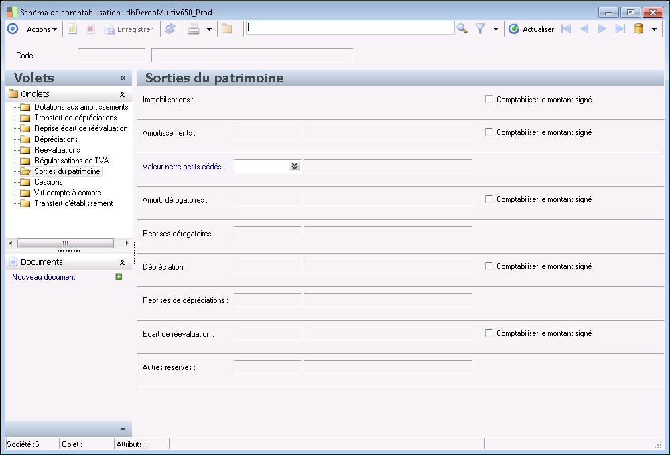Open Dotations aux amortissements tab
Viewport: 670px width, 455px height.
[x=81, y=107]
